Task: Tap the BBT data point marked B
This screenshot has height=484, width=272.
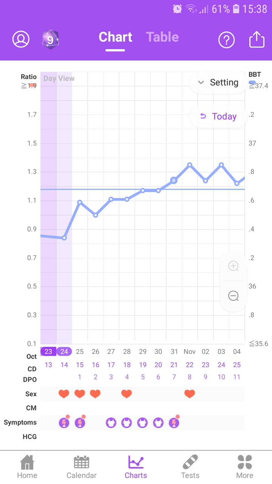Action: point(174,180)
